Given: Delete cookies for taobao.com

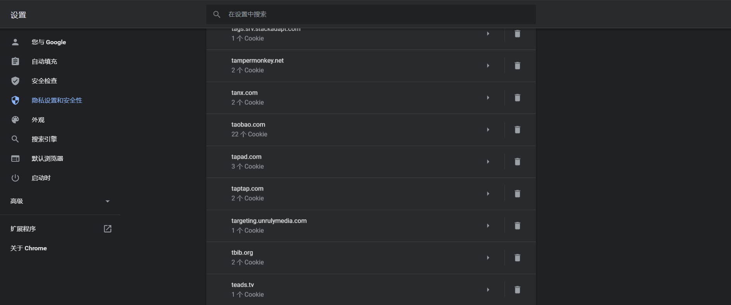Looking at the screenshot, I should pos(517,130).
